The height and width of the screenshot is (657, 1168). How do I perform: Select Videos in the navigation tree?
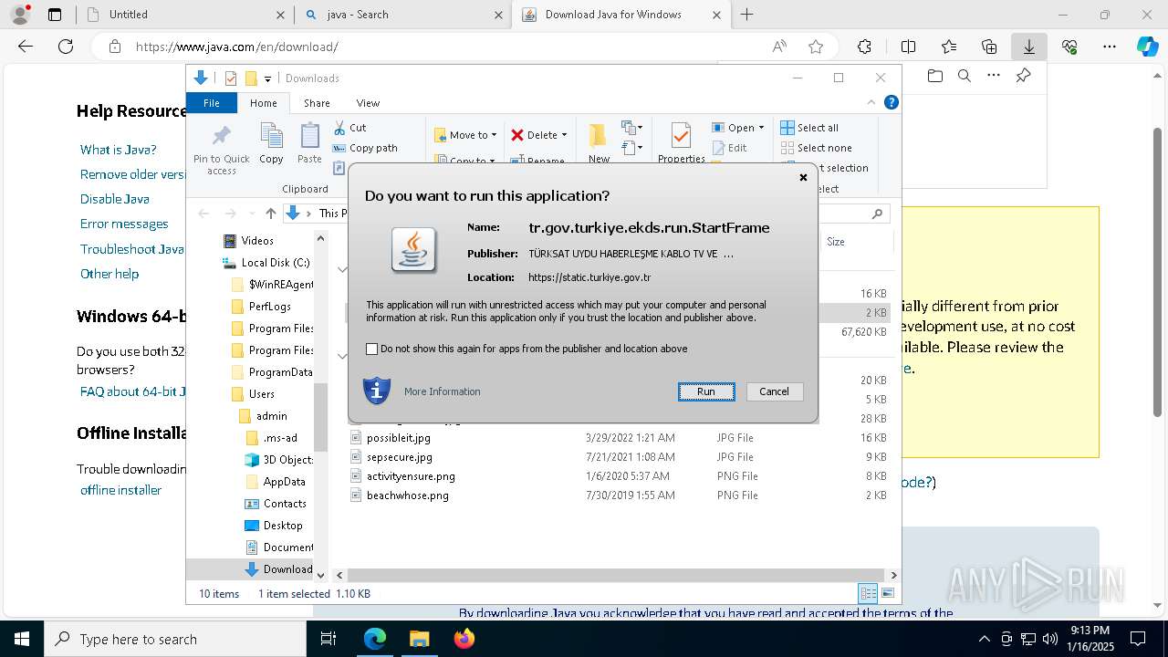(x=257, y=240)
